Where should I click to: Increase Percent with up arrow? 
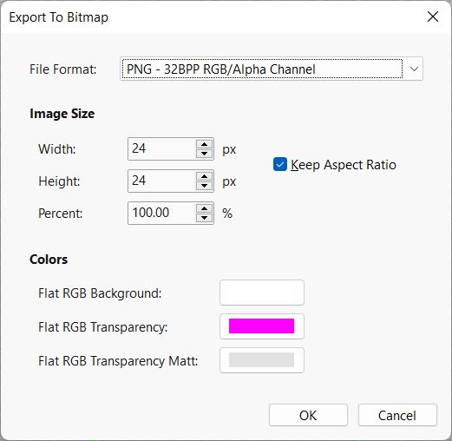click(204, 208)
